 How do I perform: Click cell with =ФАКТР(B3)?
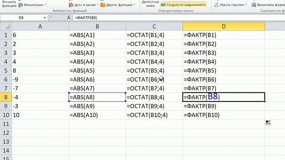[x=224, y=53]
